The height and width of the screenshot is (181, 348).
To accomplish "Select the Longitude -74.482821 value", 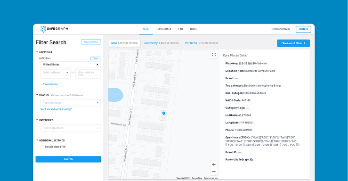I will click(247, 123).
